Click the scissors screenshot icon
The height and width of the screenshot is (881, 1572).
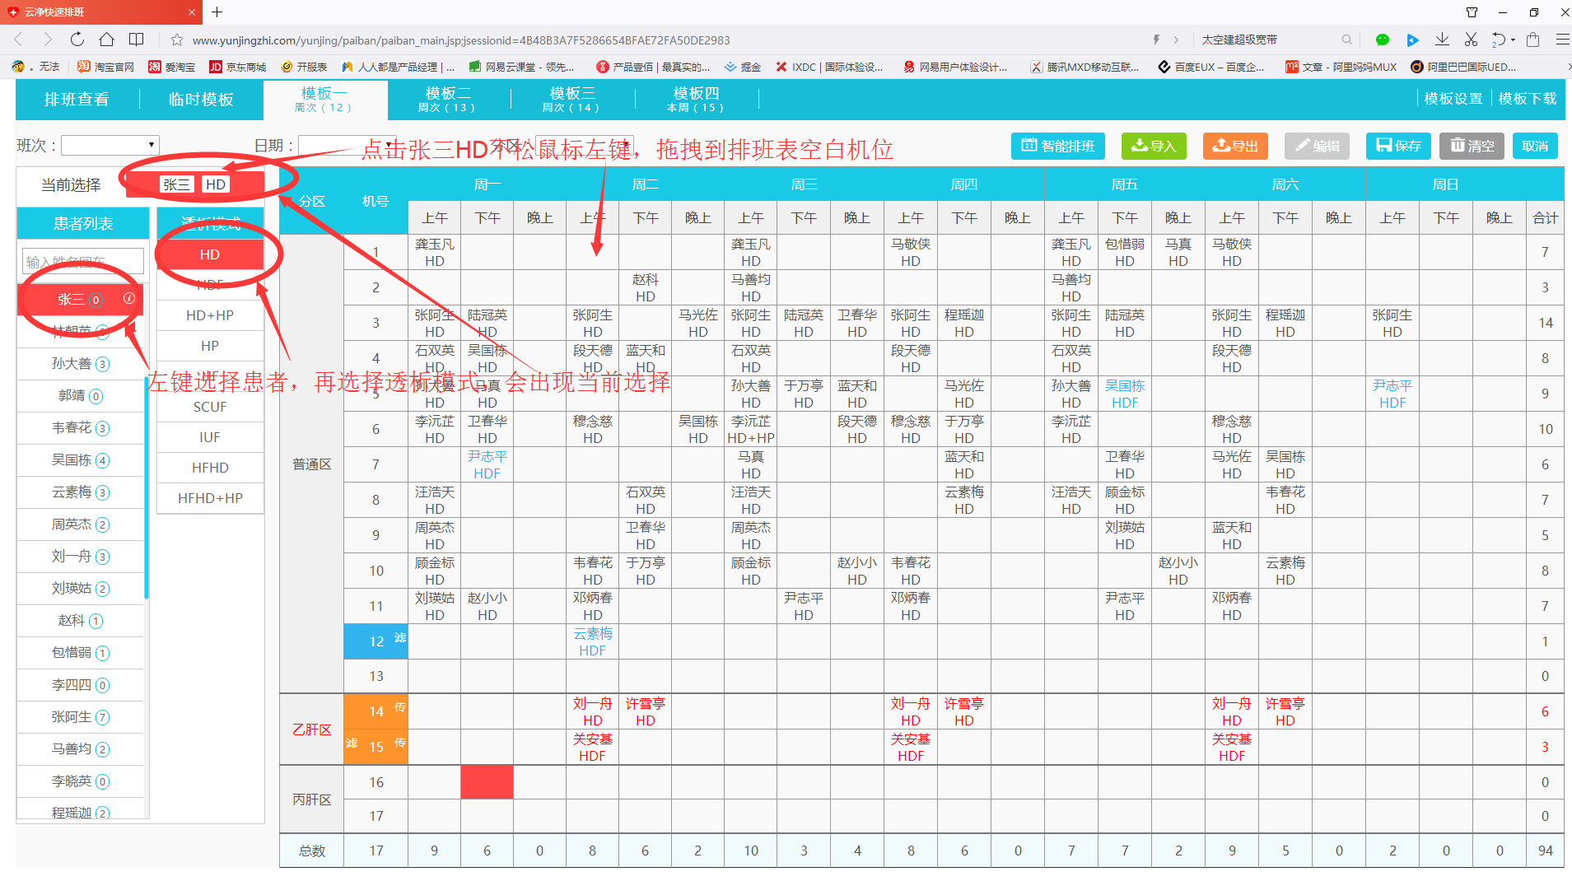pyautogui.click(x=1471, y=40)
